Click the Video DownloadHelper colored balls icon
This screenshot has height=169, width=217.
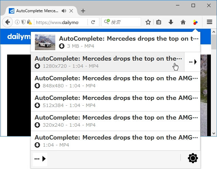[195, 22]
